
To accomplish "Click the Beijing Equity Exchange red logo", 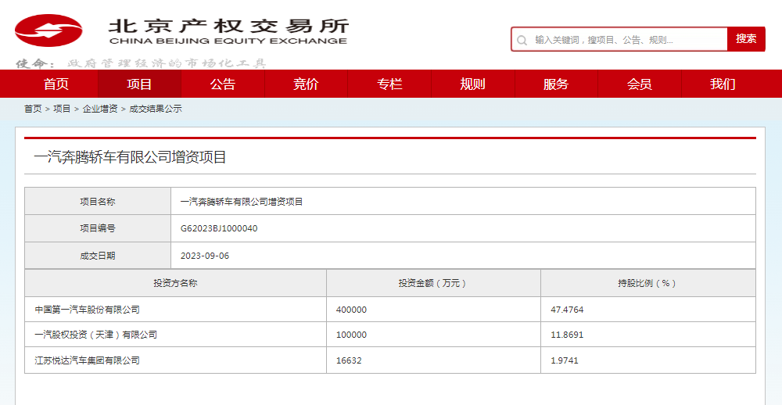I will click(x=48, y=30).
